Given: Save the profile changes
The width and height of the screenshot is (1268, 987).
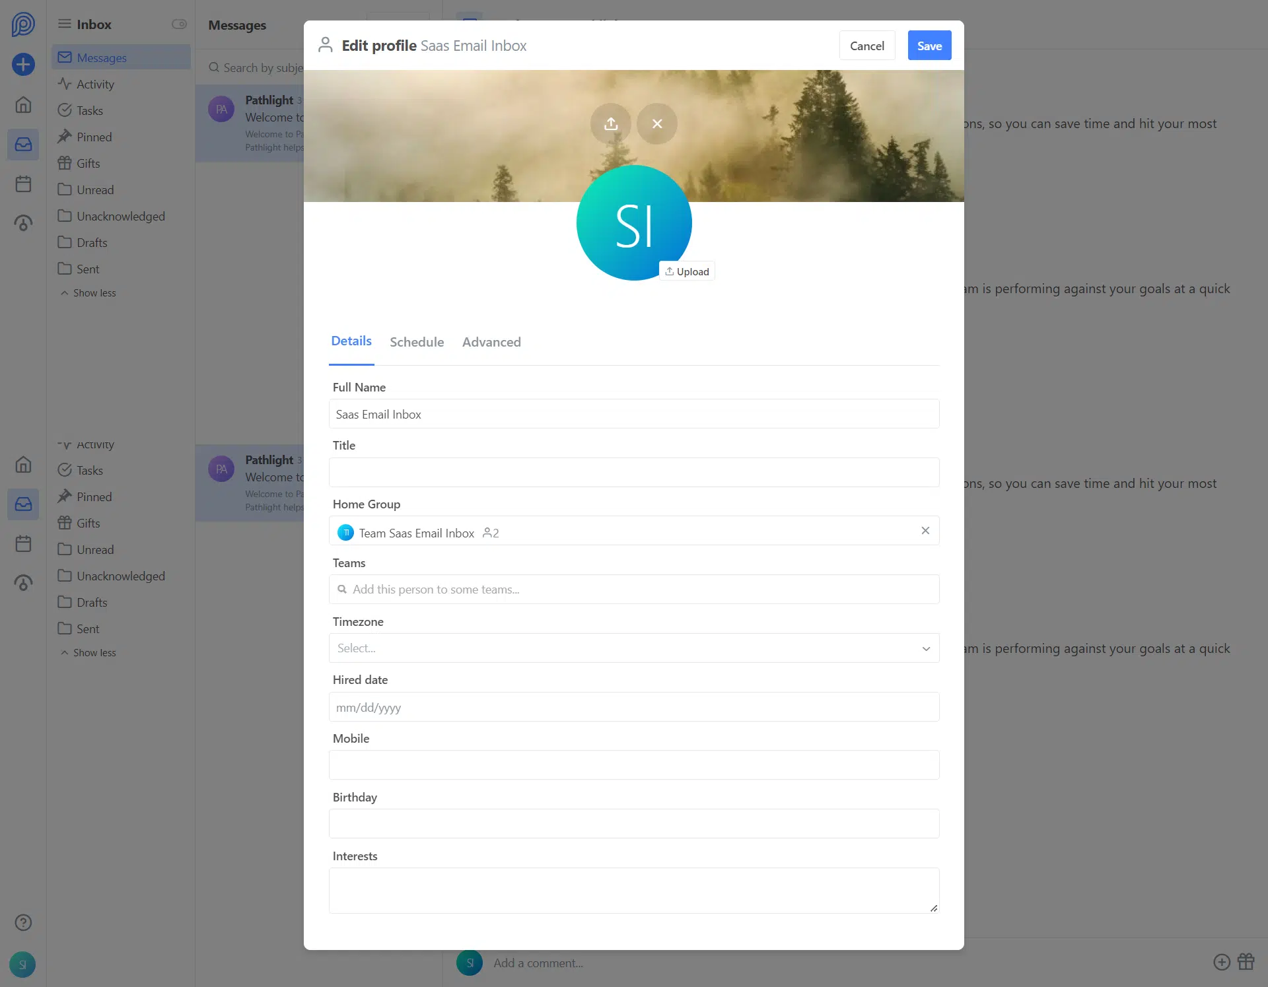Looking at the screenshot, I should click(x=929, y=46).
